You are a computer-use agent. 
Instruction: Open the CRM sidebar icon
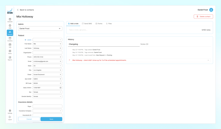(10, 26)
